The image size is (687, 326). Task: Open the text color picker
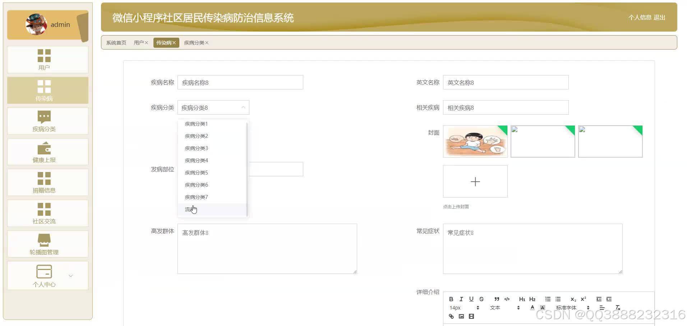(x=532, y=308)
